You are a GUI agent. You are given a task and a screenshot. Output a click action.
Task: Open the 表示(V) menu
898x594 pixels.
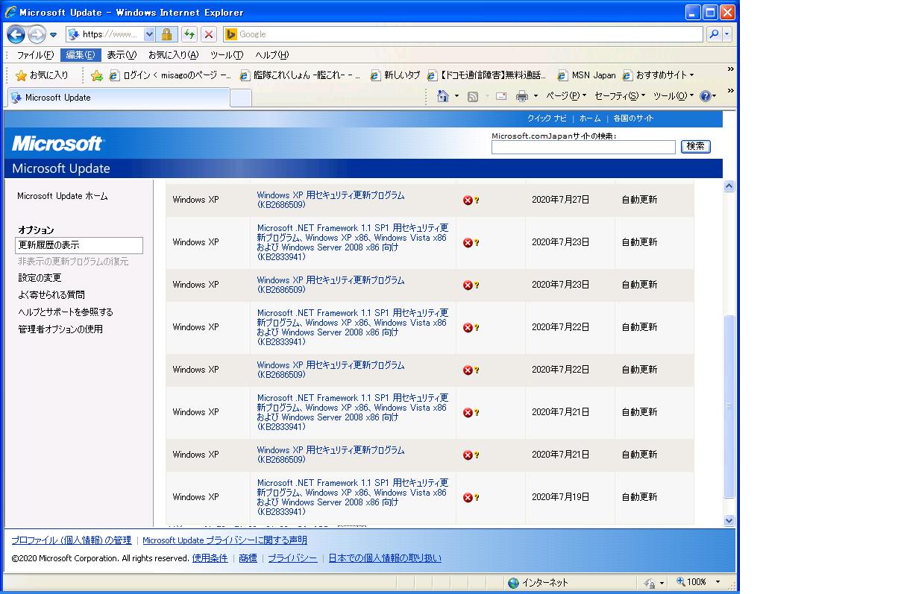[x=122, y=55]
